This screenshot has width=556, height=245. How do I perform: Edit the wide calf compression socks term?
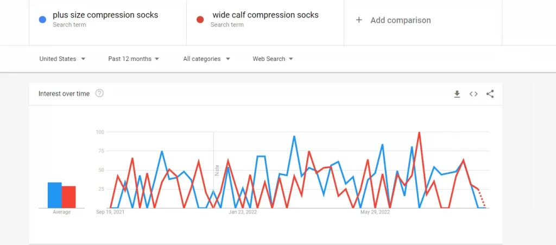[x=265, y=15]
